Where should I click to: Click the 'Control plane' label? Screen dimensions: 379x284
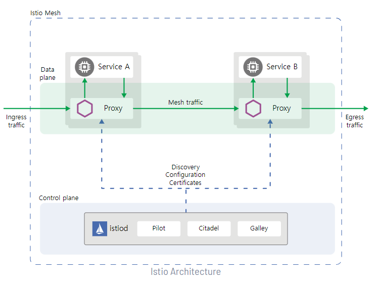click(x=59, y=198)
